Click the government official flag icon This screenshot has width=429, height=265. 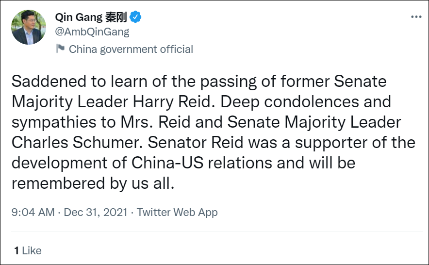point(60,49)
